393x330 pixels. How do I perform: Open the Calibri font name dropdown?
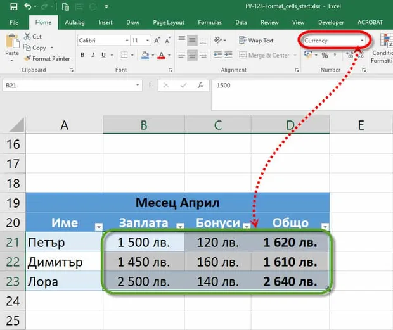(127, 41)
